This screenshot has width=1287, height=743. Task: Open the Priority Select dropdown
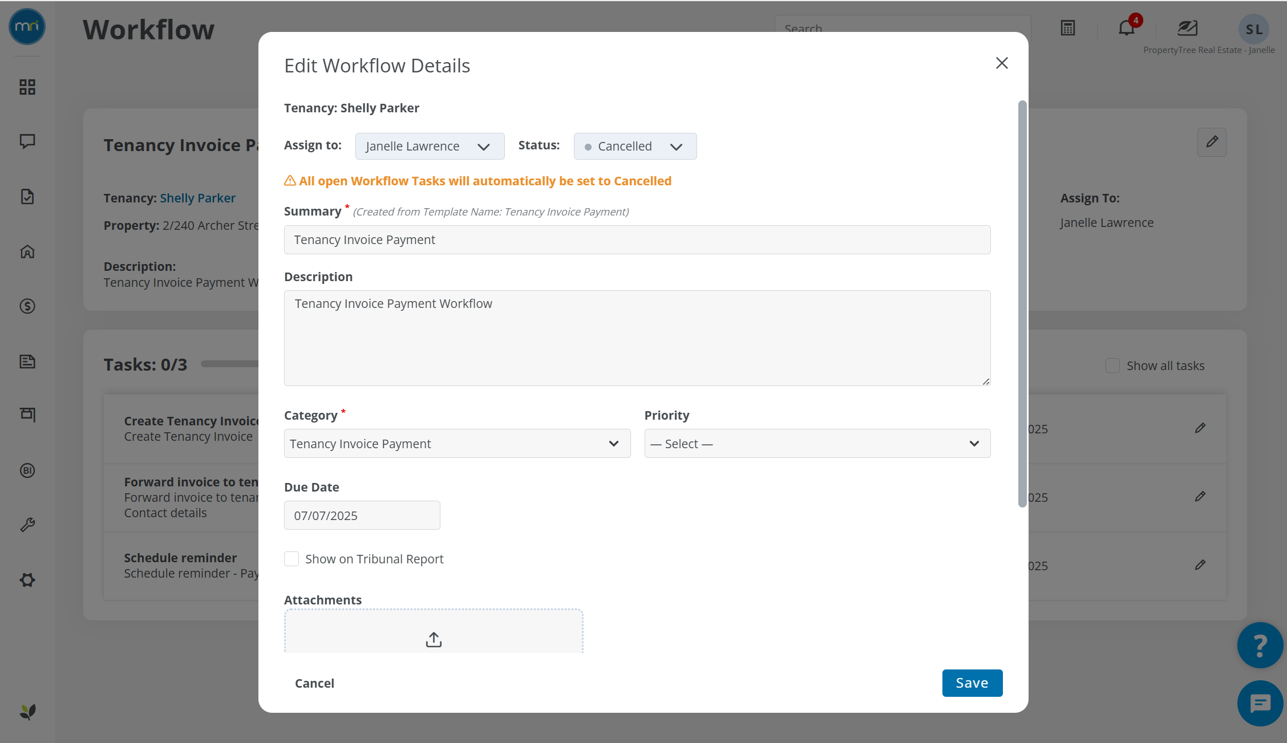point(817,444)
